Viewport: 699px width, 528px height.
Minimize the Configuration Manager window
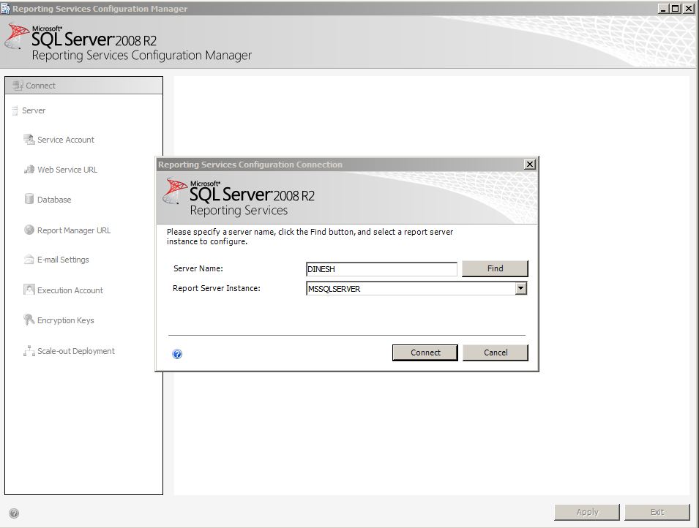point(663,9)
